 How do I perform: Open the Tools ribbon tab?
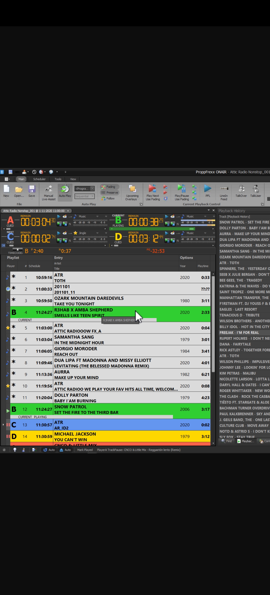(x=58, y=179)
